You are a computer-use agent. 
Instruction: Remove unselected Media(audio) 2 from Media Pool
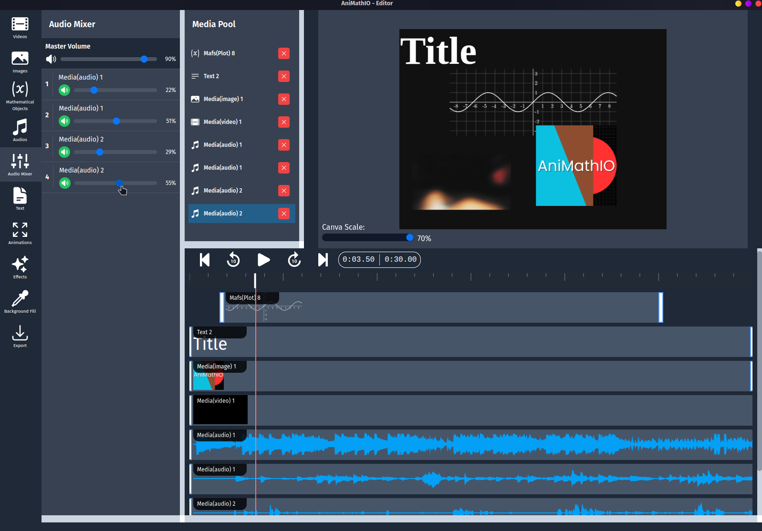tap(284, 191)
